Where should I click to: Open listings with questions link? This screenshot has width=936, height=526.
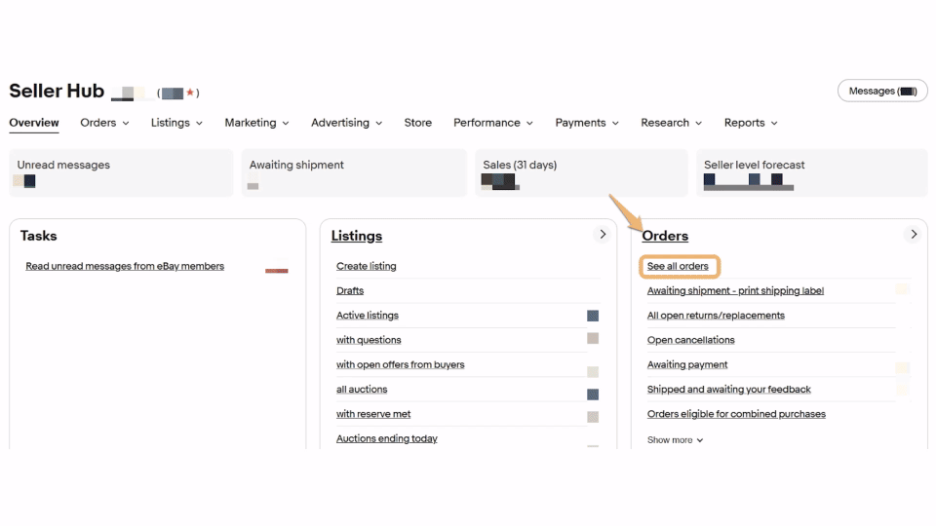pos(369,340)
